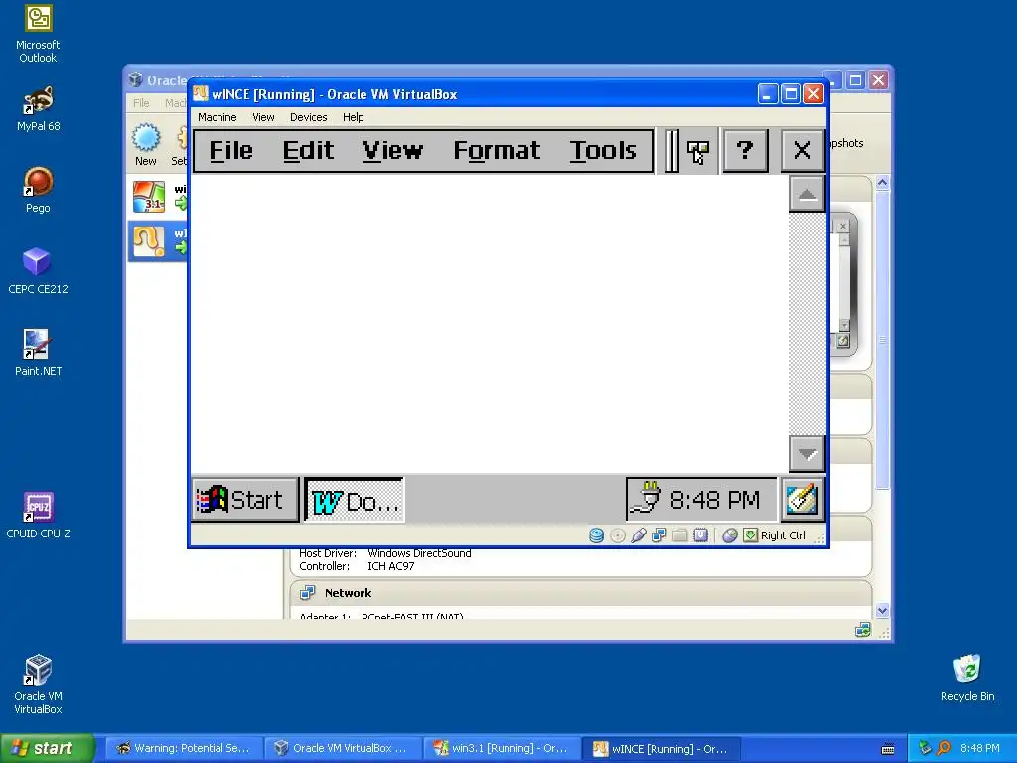Select the CEPC CE212 desktop icon
Screen dimensions: 1017x763
click(x=38, y=271)
